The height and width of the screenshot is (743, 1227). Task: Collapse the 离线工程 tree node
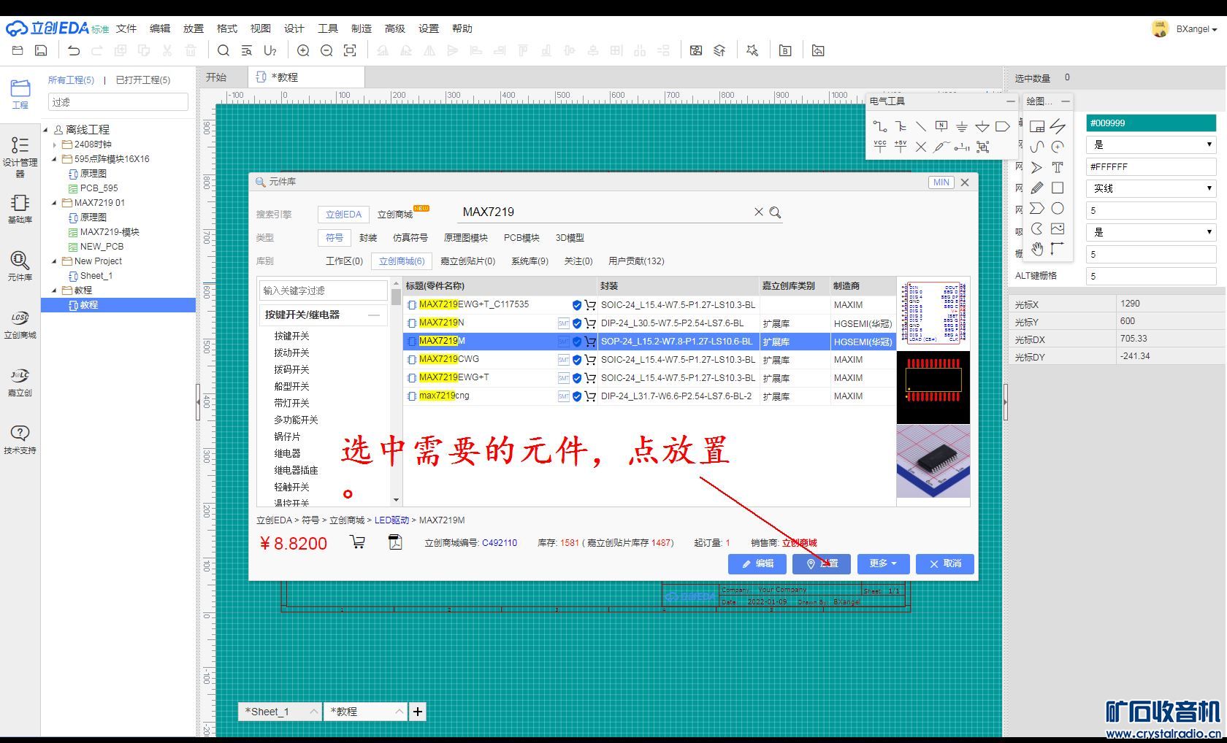click(x=45, y=130)
